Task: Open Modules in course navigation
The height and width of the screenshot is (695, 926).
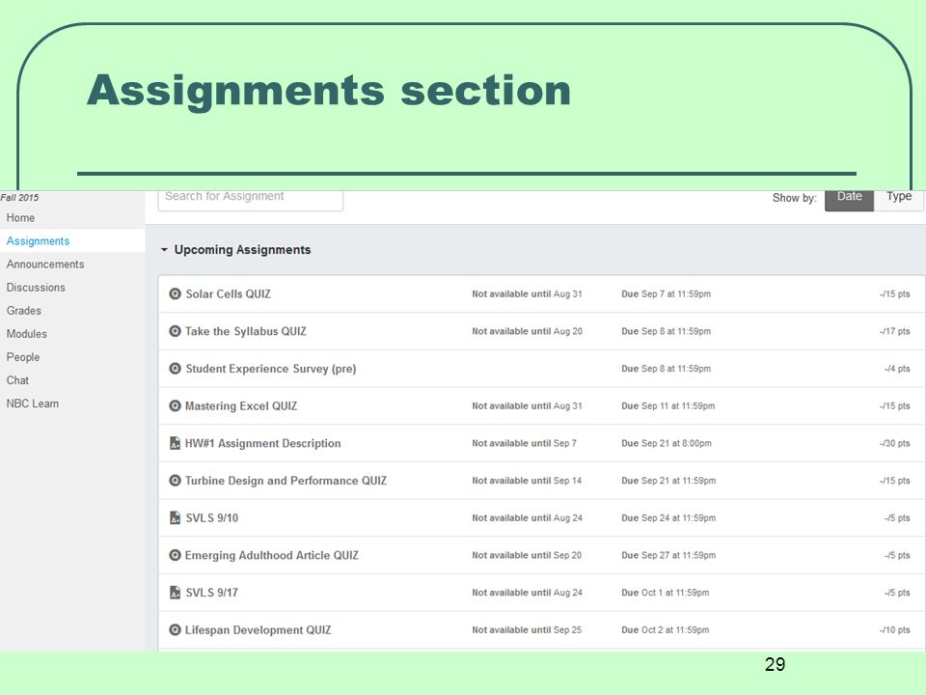Action: pyautogui.click(x=27, y=334)
